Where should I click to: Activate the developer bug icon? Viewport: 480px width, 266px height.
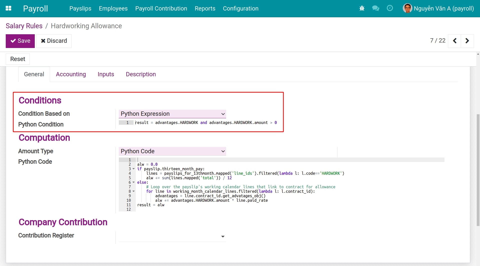pos(362,8)
